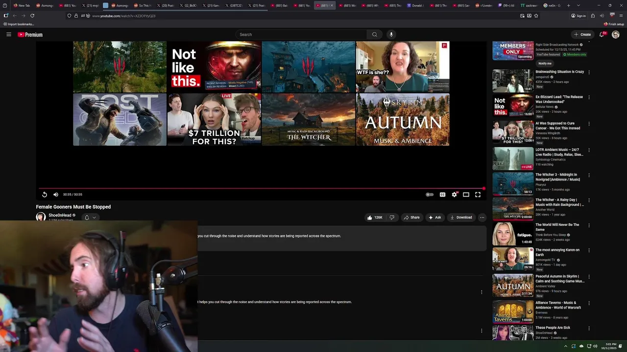
Task: Open options for Ex-Blizzard Lead video
Action: (589, 97)
